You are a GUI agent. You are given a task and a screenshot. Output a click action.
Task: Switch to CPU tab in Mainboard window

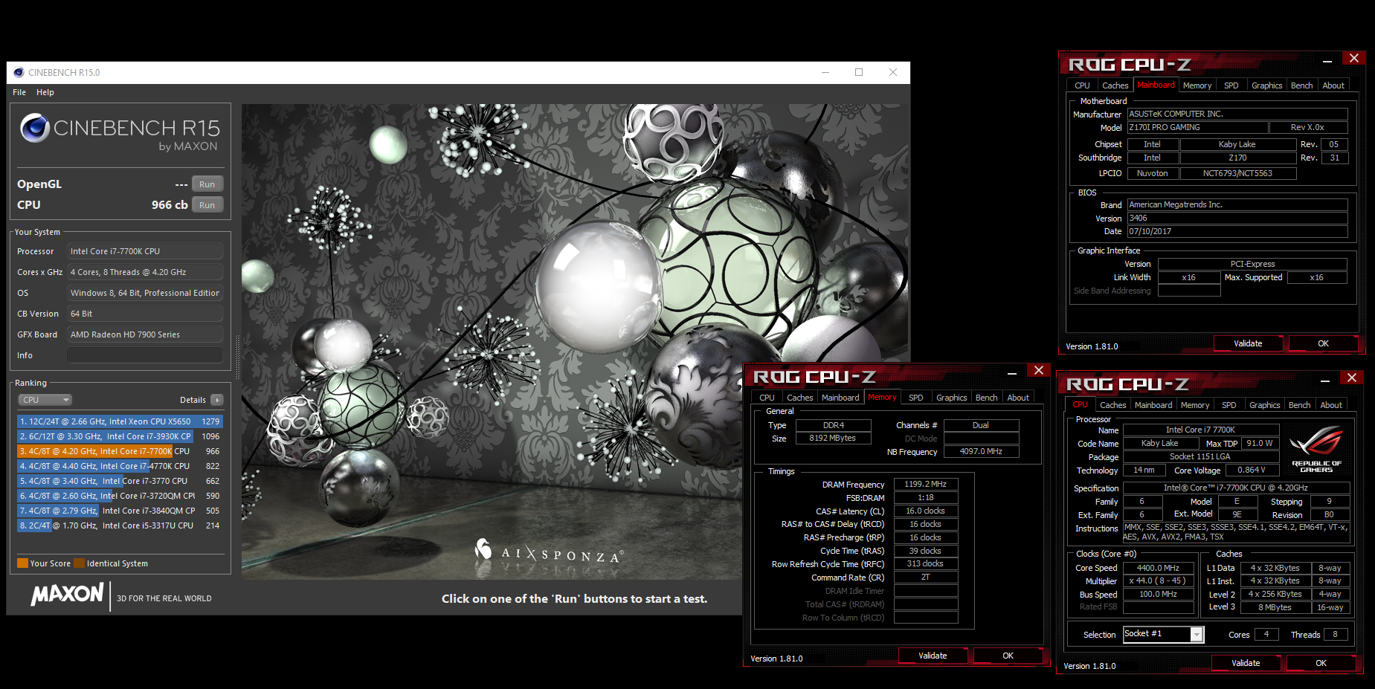point(1082,85)
